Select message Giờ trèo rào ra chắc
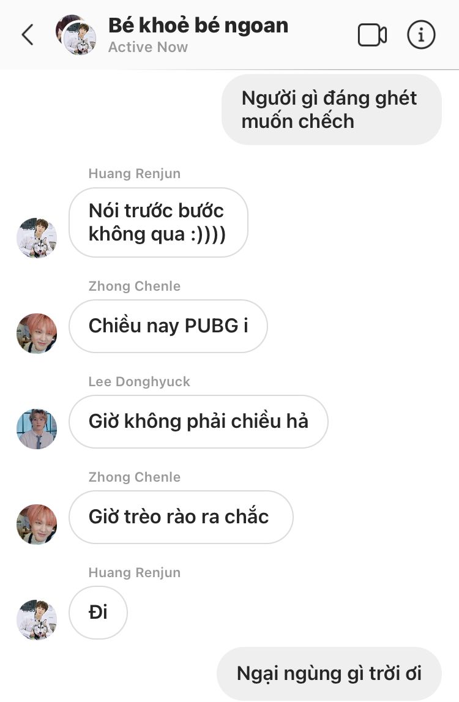Viewport: 459px width, 702px height. pyautogui.click(x=181, y=517)
